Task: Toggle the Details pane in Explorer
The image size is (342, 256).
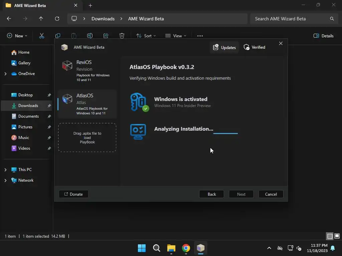Action: tap(323, 36)
